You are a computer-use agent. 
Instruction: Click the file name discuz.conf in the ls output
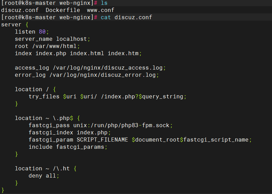20,10
